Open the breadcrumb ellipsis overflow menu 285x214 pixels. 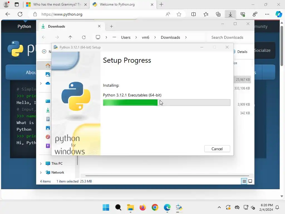(114, 37)
